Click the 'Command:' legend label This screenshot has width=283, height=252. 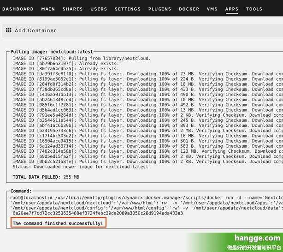pos(21,191)
